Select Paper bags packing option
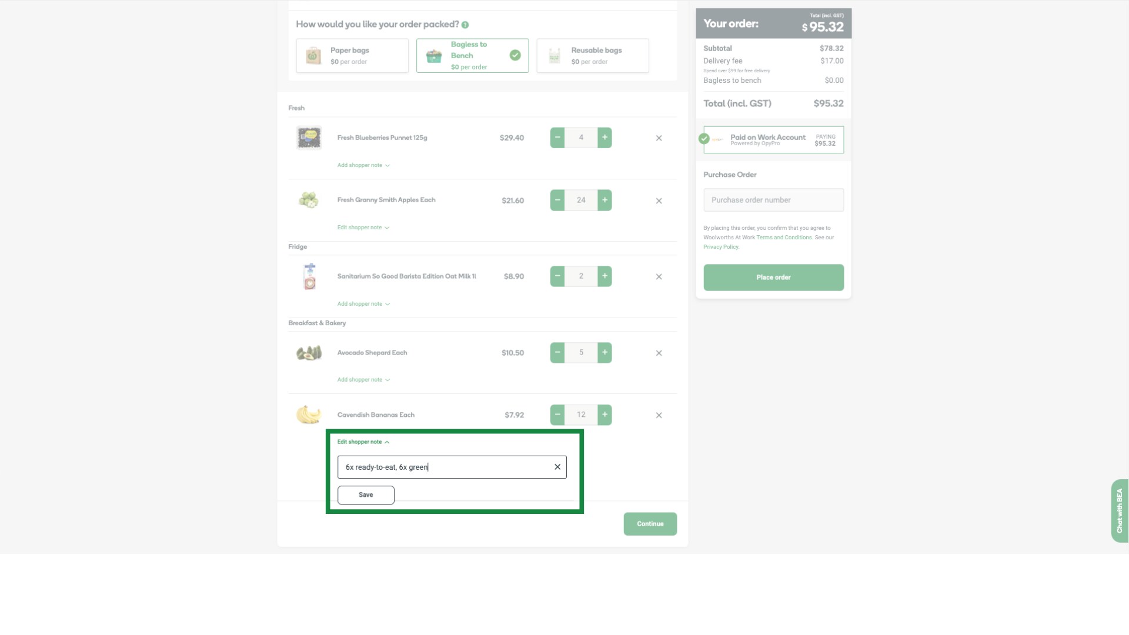Viewport: 1129px width, 635px height. [x=352, y=56]
